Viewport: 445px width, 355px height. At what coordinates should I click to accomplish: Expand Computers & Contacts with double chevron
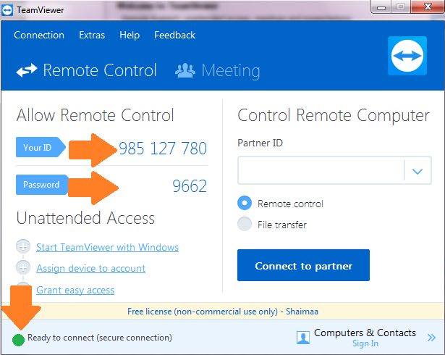[x=431, y=338]
